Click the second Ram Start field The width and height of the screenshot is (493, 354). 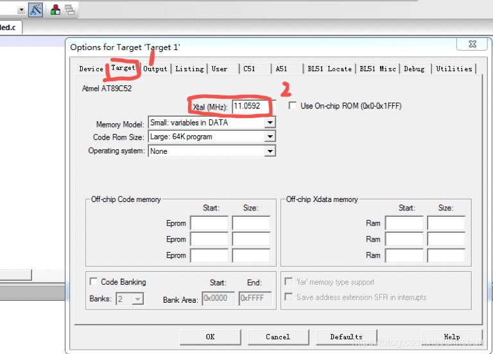tap(404, 239)
